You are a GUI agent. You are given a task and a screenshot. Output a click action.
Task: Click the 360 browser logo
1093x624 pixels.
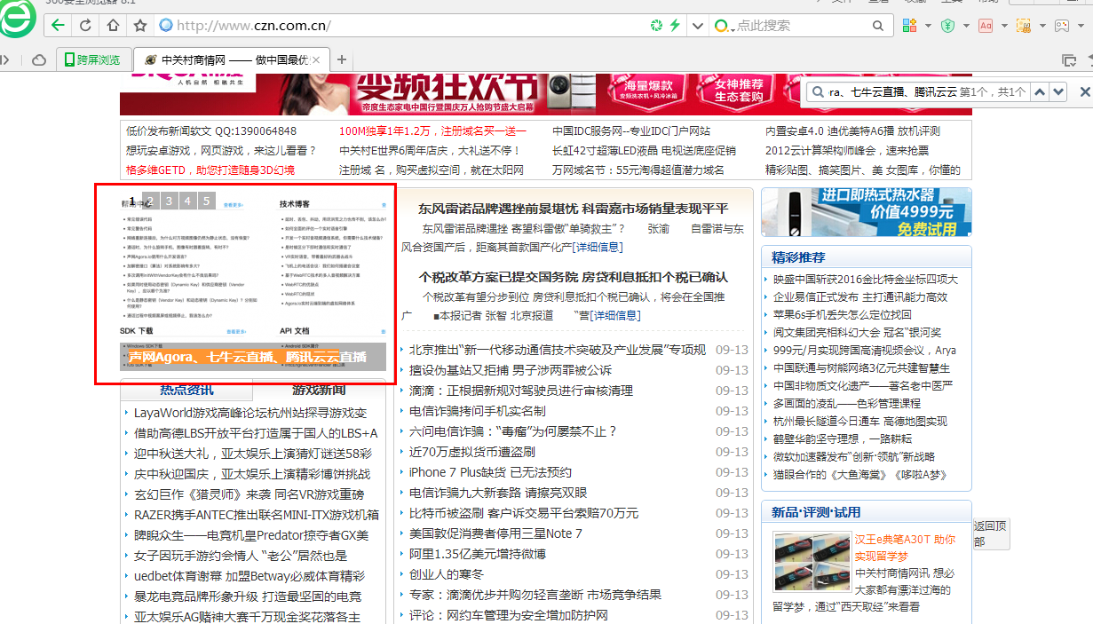pos(15,20)
